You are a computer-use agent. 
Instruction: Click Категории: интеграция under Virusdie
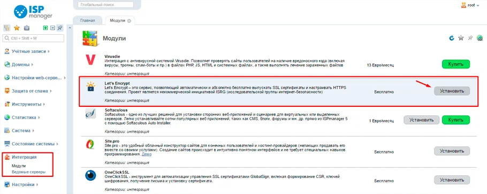[127, 74]
